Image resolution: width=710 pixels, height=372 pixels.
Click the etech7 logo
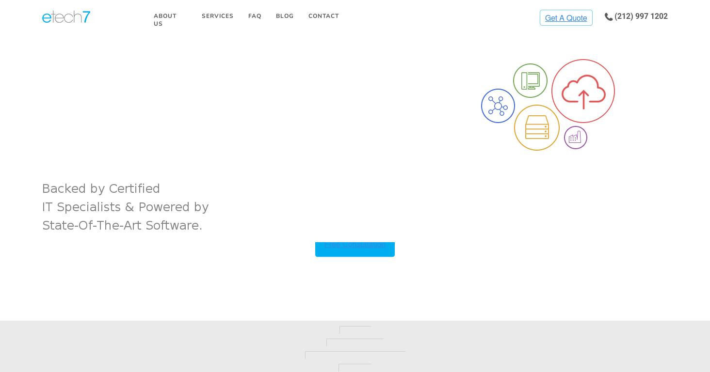click(x=66, y=17)
